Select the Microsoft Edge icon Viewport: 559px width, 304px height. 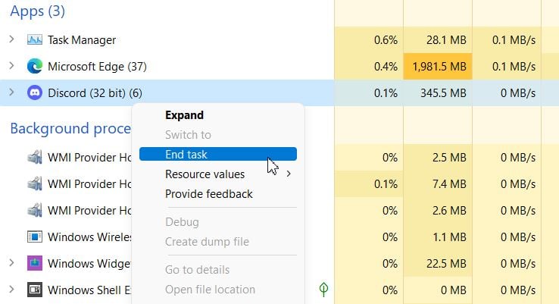[35, 66]
